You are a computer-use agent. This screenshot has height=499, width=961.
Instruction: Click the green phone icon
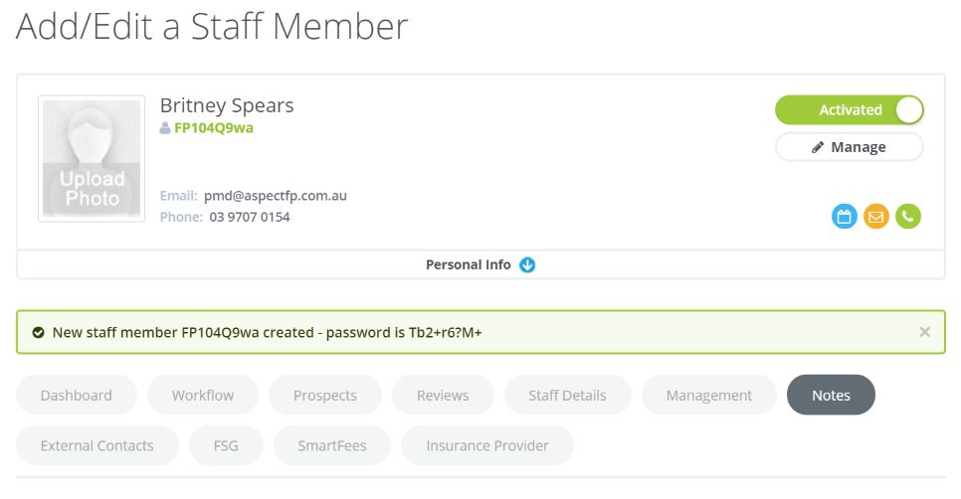pos(908,216)
